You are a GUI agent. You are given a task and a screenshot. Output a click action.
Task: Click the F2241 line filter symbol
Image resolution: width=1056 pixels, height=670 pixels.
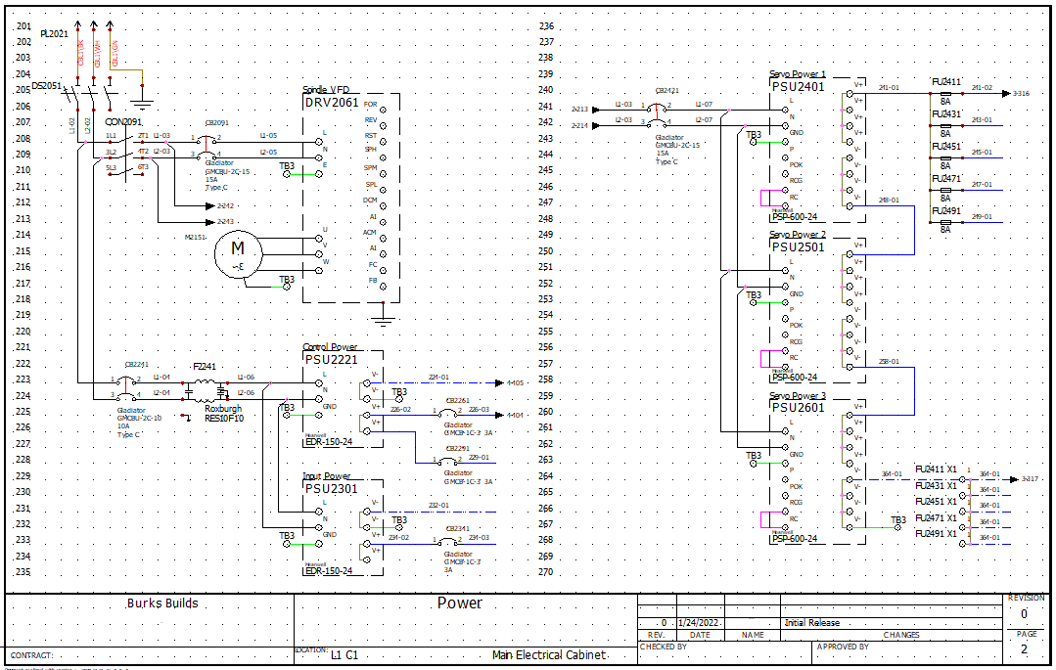pos(206,390)
